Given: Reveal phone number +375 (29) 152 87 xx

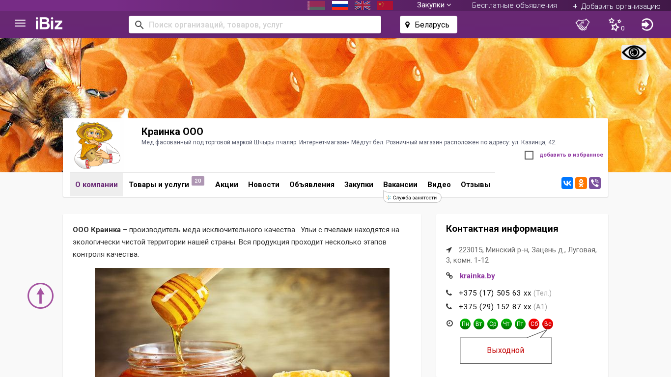Looking at the screenshot, I should [495, 307].
